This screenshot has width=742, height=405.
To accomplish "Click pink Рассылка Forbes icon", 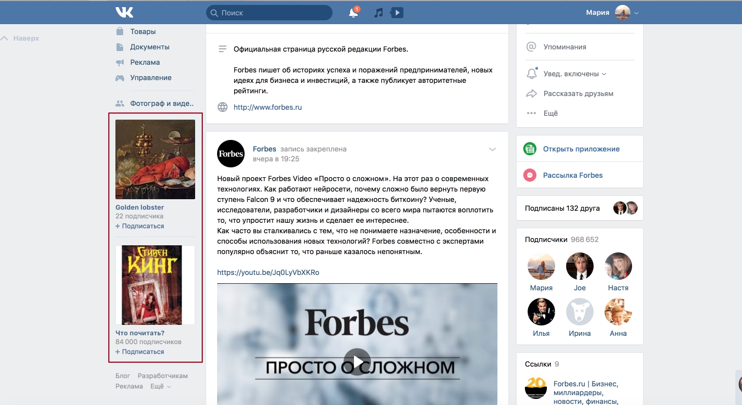I will point(530,175).
